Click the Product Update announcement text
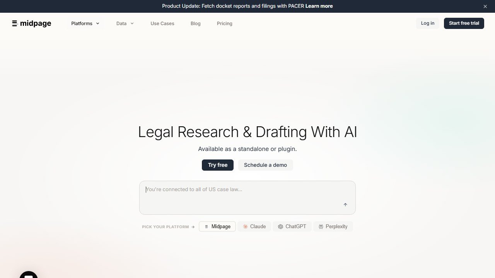This screenshot has width=495, height=278. [x=233, y=6]
